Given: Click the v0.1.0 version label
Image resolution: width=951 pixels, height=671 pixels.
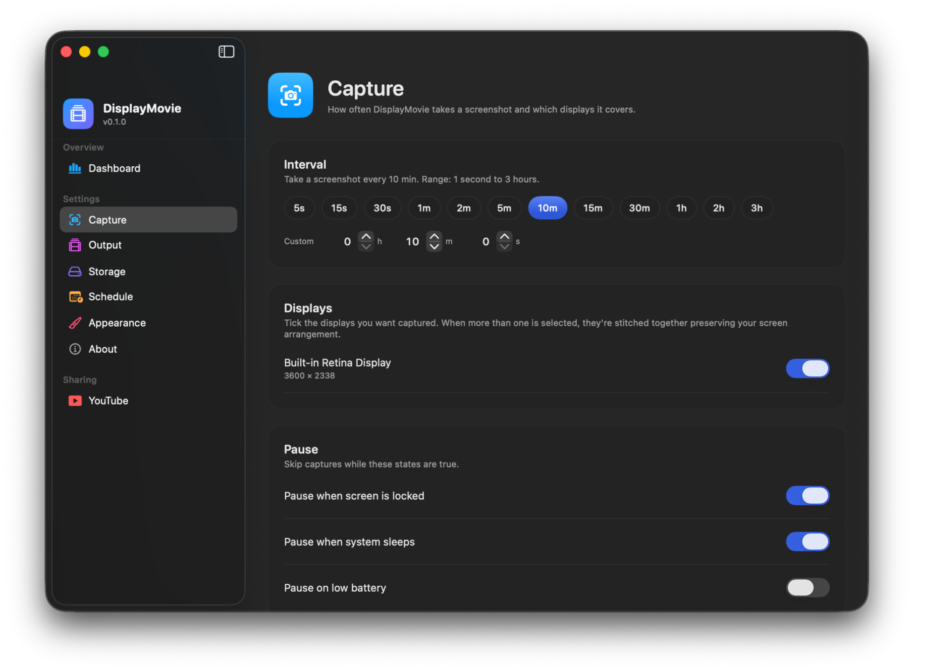Looking at the screenshot, I should point(114,122).
